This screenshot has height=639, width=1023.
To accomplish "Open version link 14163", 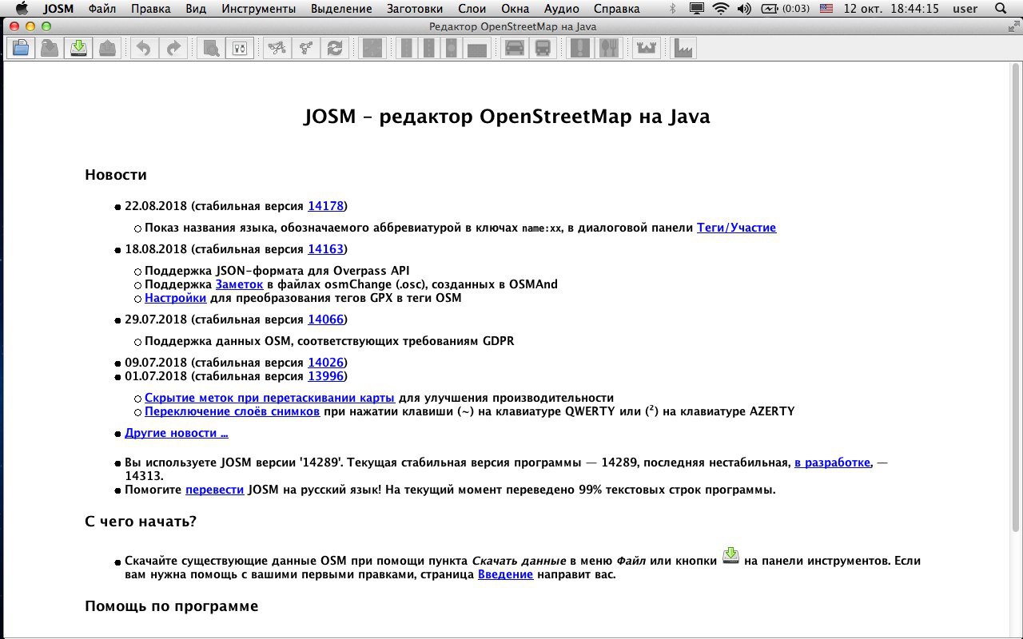I will tap(325, 249).
